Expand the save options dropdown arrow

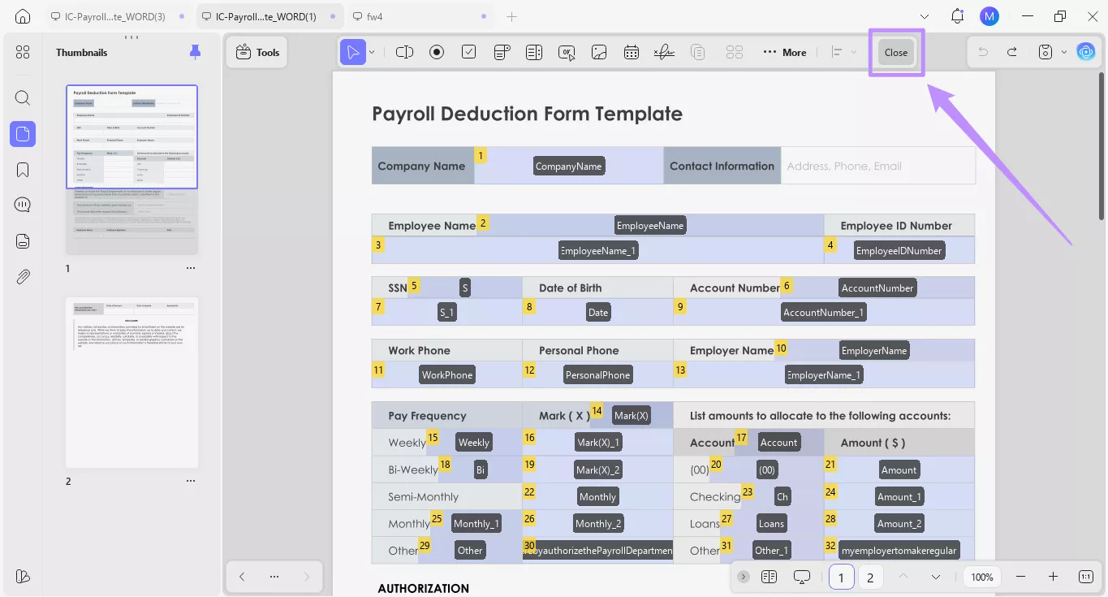click(x=1063, y=52)
